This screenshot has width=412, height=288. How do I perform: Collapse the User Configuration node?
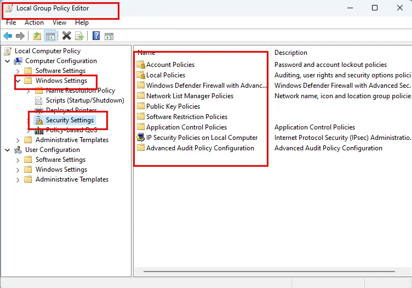8,150
